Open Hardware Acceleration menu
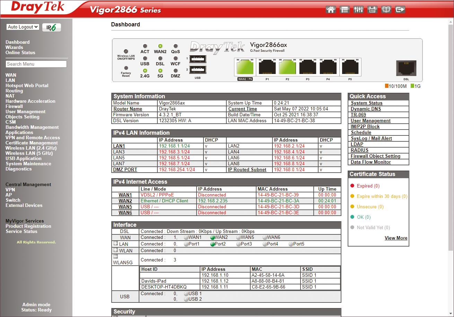The width and height of the screenshot is (454, 317). pyautogui.click(x=30, y=101)
